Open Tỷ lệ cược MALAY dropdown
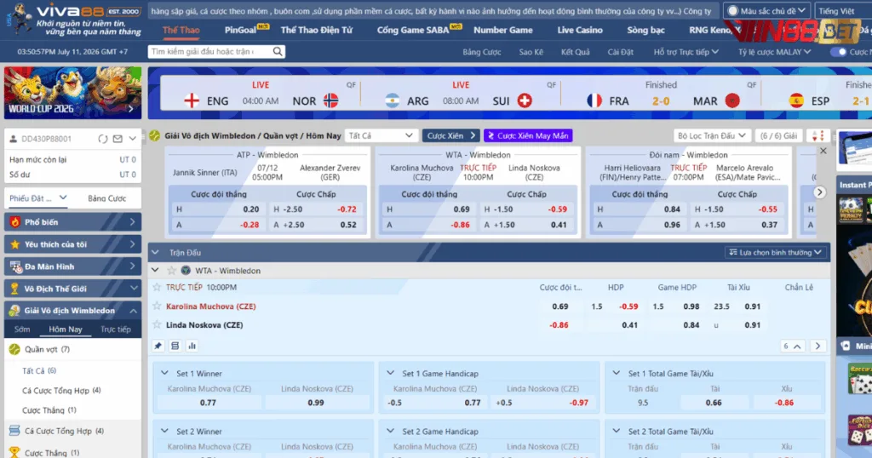The height and width of the screenshot is (458, 872). [x=774, y=52]
